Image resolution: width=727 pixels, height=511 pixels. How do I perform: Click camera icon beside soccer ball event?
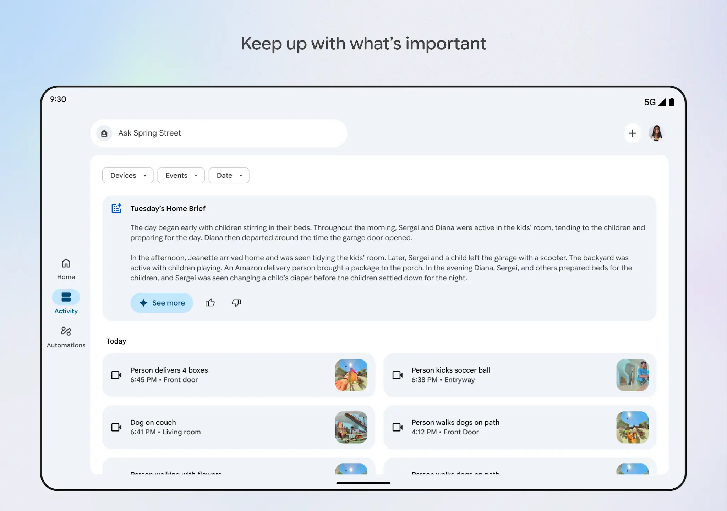[398, 375]
